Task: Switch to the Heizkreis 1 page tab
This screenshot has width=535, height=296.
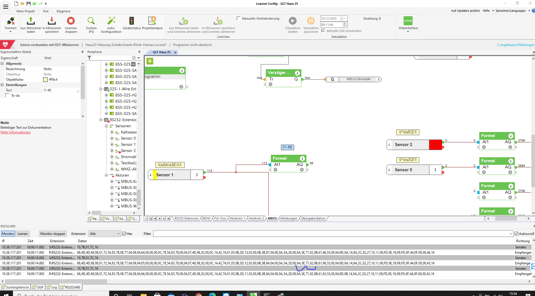Action: pos(237,219)
